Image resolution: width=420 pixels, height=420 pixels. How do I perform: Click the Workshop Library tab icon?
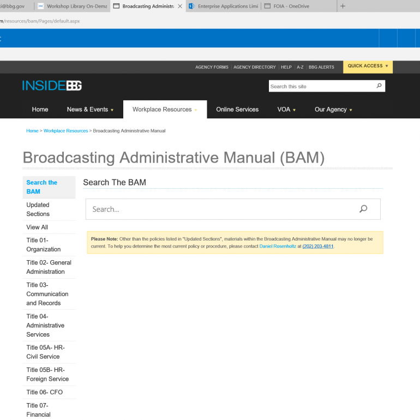(40, 6)
